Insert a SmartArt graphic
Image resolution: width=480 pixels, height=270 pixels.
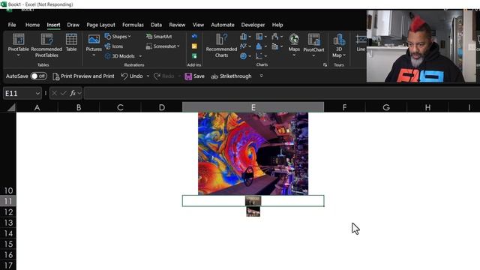[159, 37]
